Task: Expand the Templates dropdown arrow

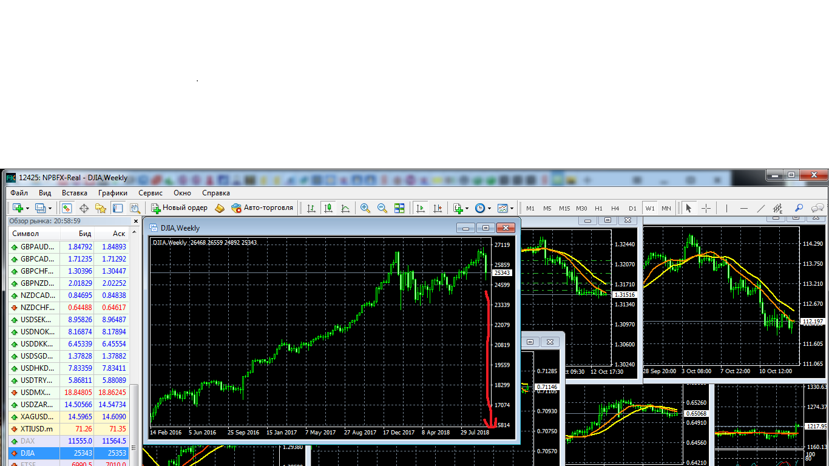Action: coord(512,208)
